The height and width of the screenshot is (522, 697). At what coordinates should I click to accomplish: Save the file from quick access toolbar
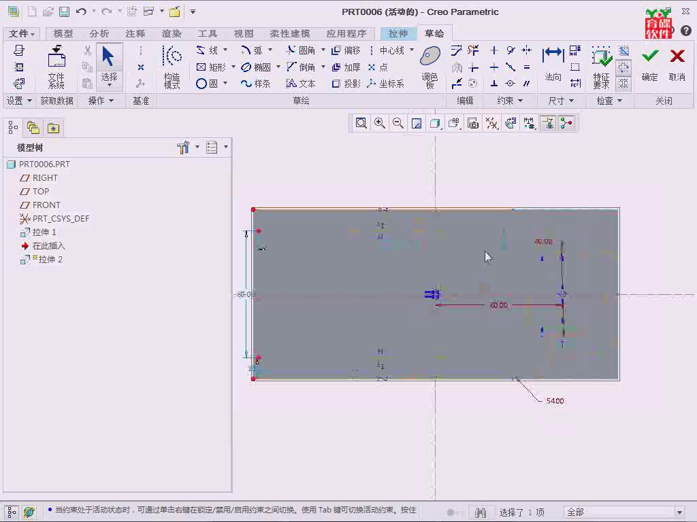click(x=65, y=12)
